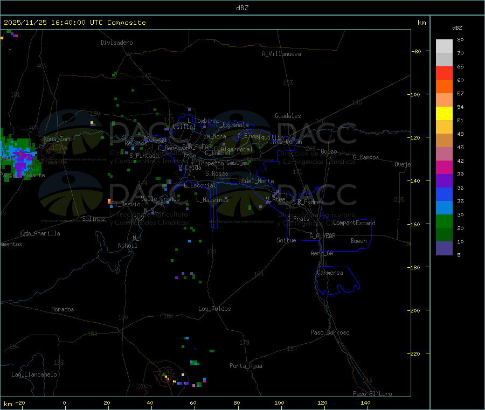Viewport: 485px width, 410px height.
Task: Pick the light gray top legend swatch
Action: pos(444,46)
